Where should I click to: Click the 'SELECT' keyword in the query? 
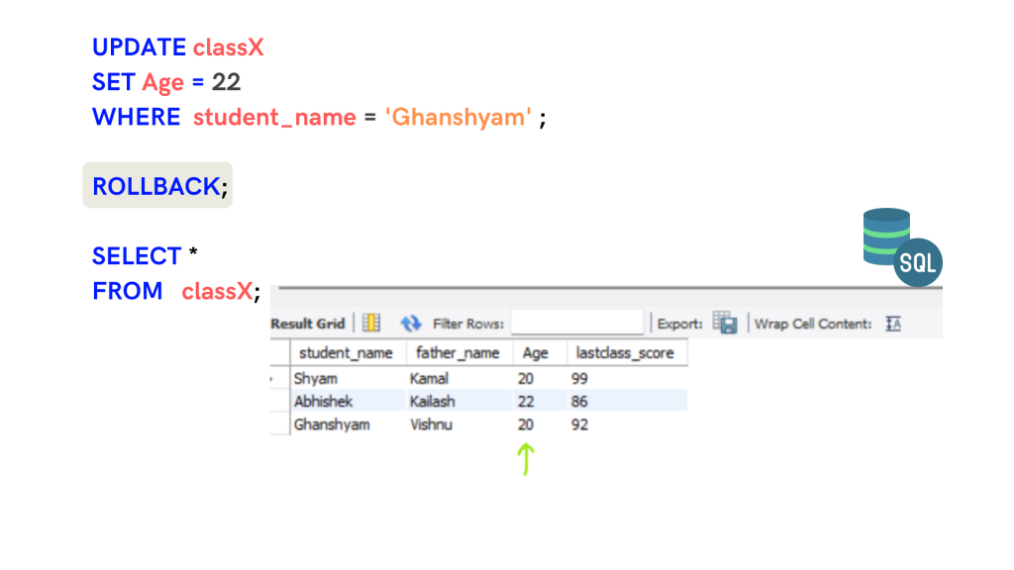tap(137, 256)
